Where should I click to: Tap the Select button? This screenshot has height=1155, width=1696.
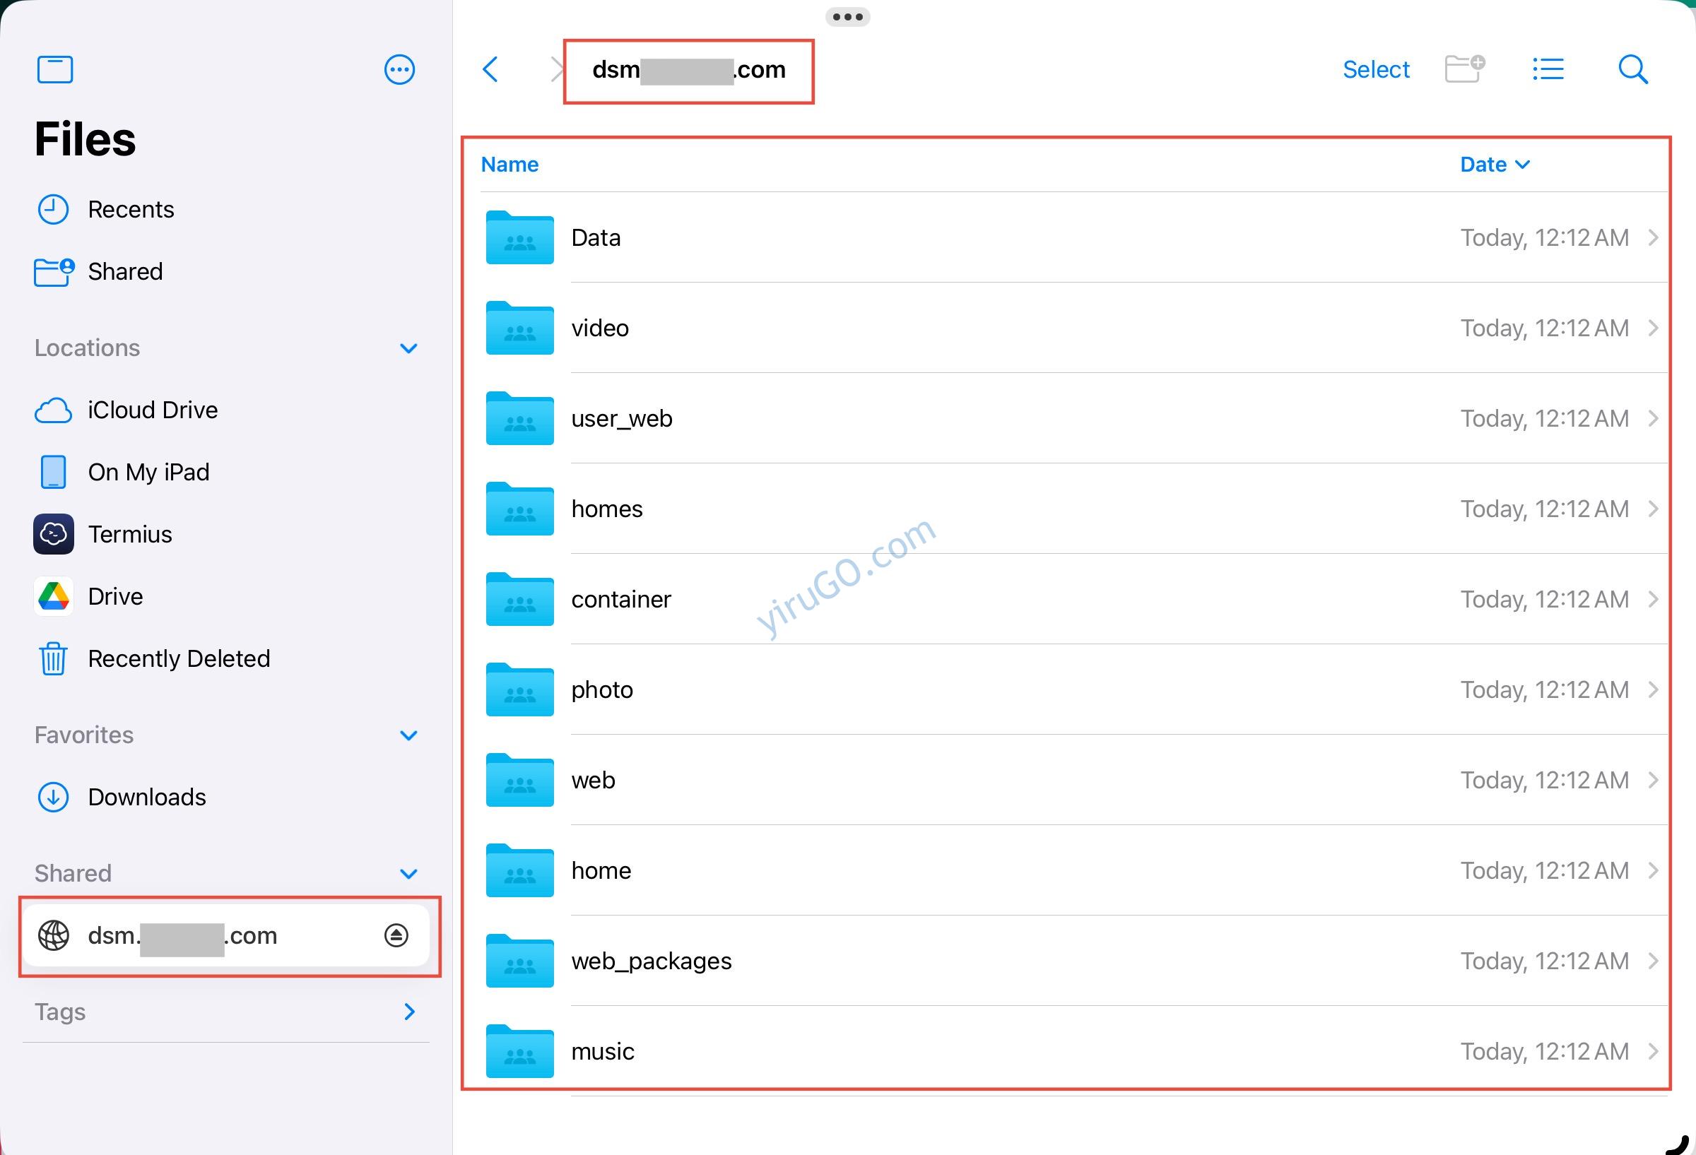click(x=1376, y=69)
